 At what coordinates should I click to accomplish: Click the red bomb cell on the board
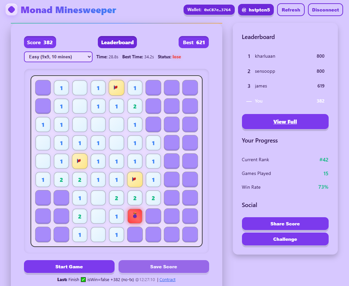(135, 216)
